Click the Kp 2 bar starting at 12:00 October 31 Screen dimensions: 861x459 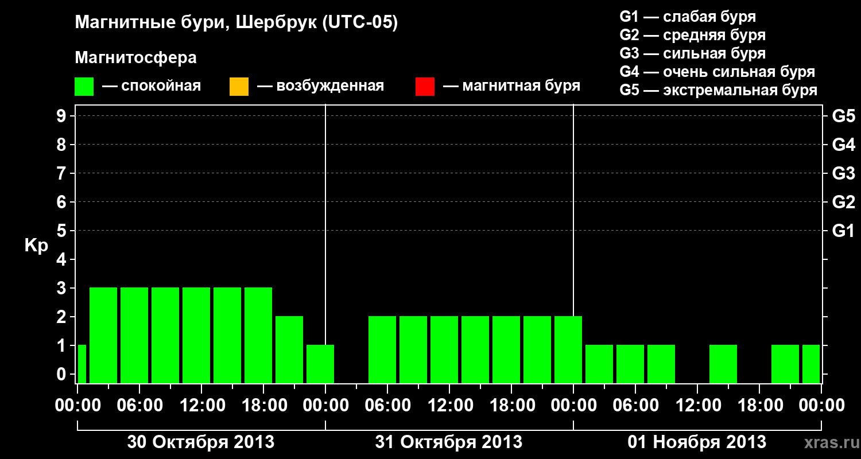pyautogui.click(x=475, y=349)
